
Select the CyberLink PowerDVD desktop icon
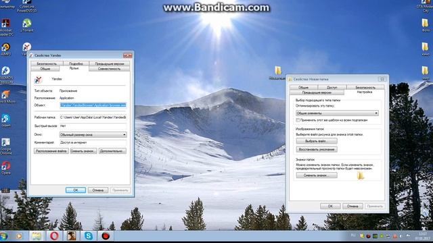[27, 6]
